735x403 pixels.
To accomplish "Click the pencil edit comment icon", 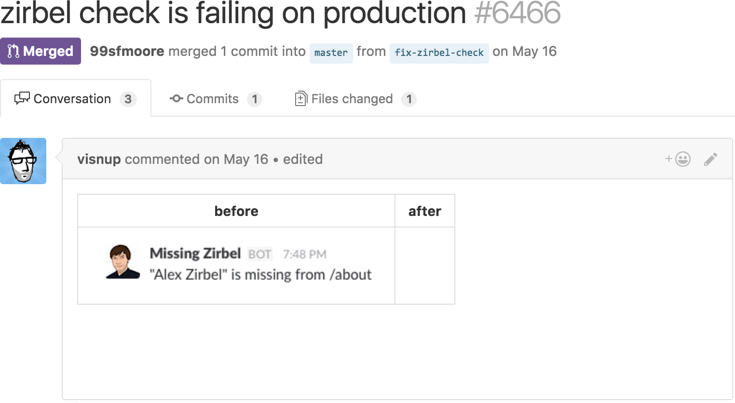I will point(710,159).
